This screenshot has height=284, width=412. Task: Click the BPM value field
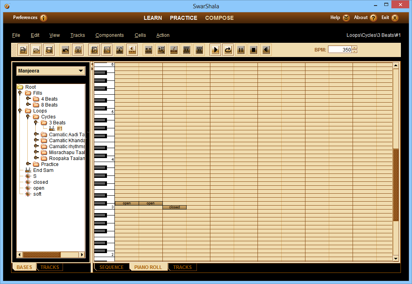[340, 50]
